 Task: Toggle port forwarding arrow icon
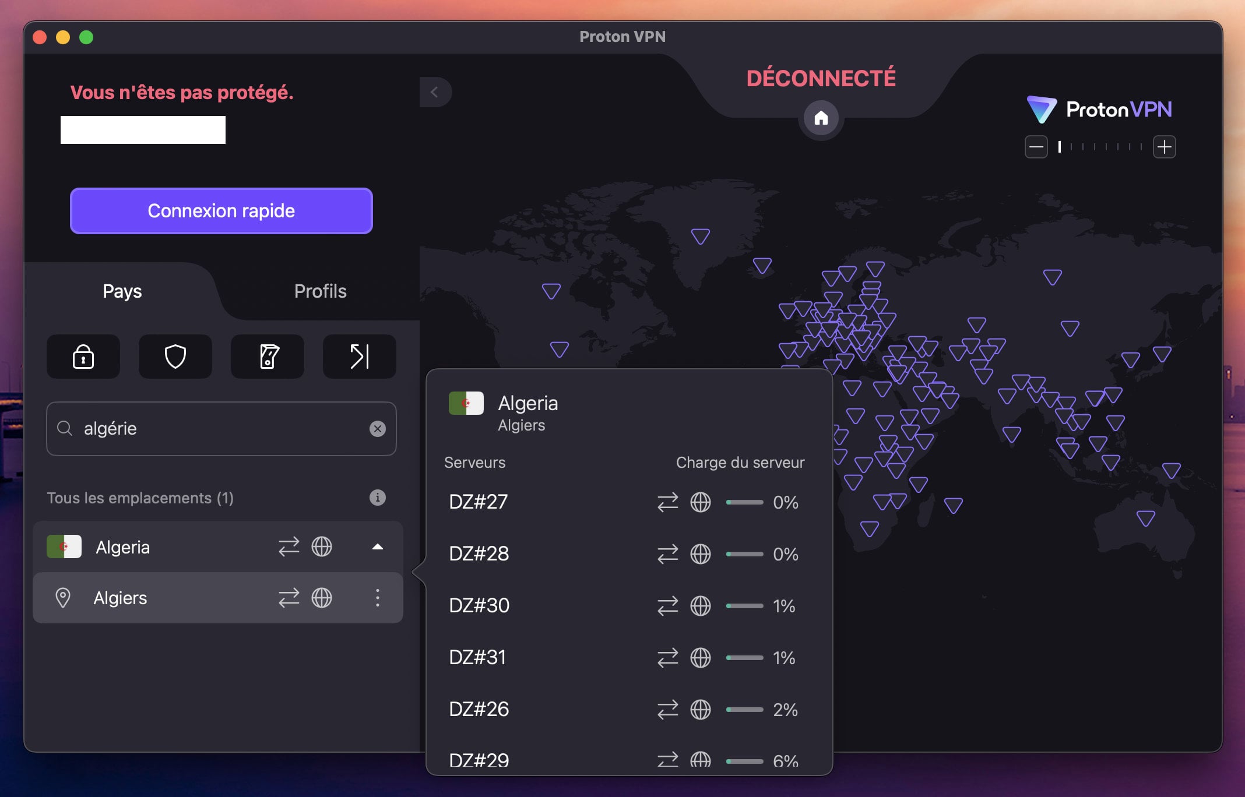360,357
